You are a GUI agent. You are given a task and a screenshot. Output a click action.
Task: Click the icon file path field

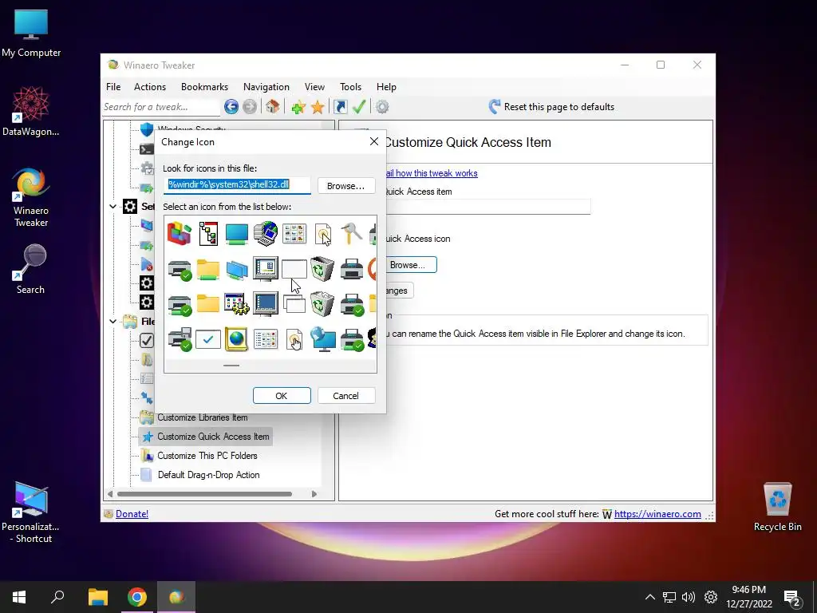pyautogui.click(x=237, y=185)
